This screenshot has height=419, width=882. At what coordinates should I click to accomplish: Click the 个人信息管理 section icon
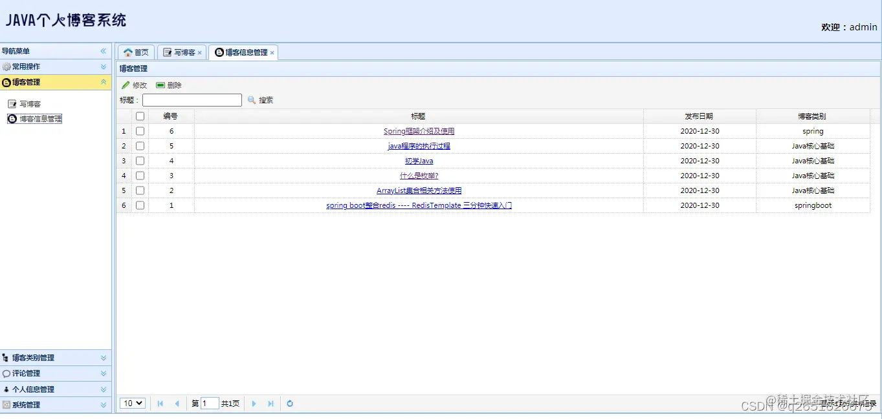pyautogui.click(x=6, y=389)
